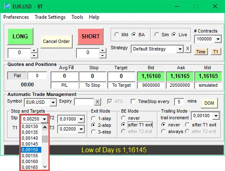
Task: Close the EUR.USD - BT window
Action: click(x=215, y=6)
